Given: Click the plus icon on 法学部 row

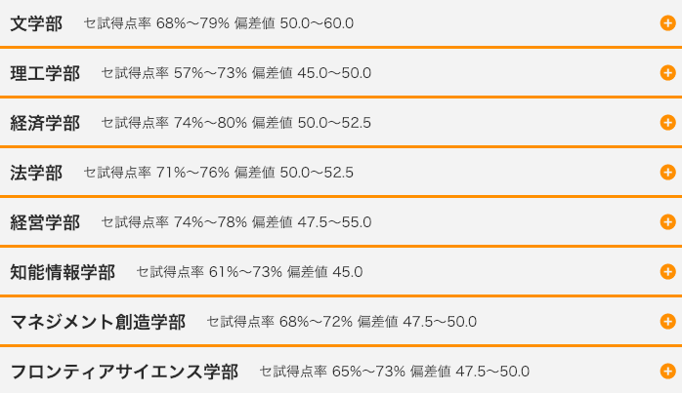Looking at the screenshot, I should pos(667,172).
